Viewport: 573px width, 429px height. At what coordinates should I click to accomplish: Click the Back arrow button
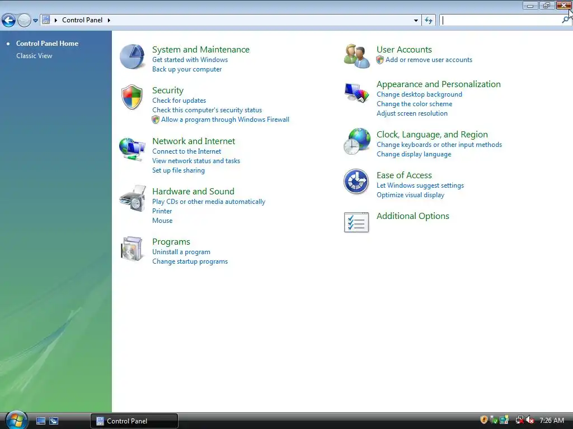pos(8,21)
